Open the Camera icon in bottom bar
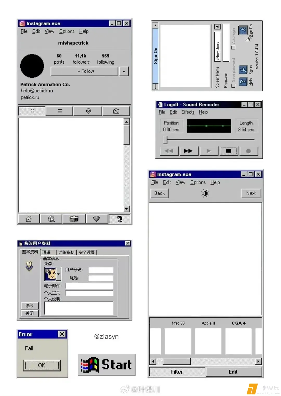 [x=74, y=219]
